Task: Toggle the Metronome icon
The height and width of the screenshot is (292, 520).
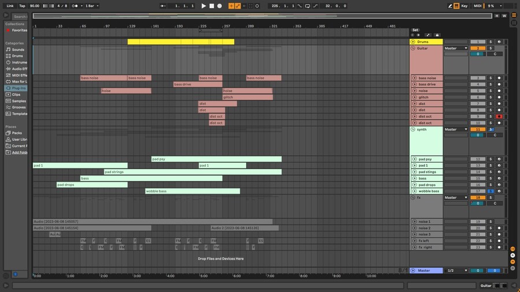Action: click(75, 6)
